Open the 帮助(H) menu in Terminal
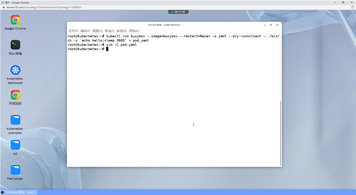Image resolution: width=356 pixels, height=195 pixels. pyautogui.click(x=134, y=31)
